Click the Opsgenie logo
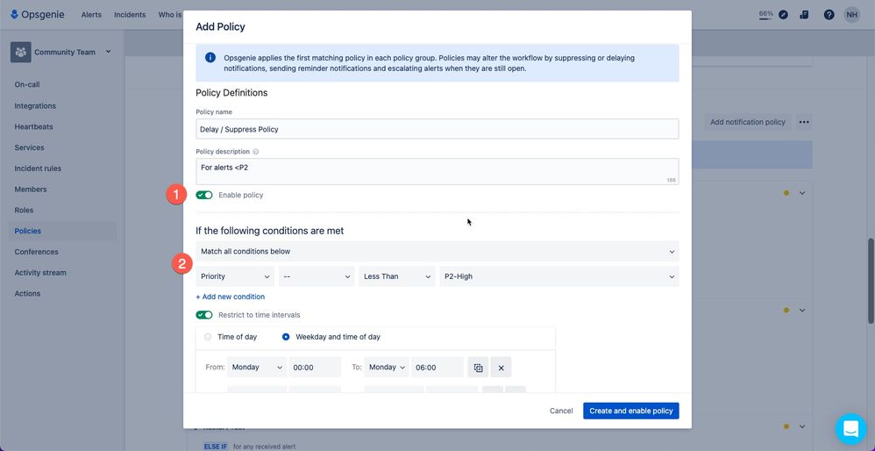Image resolution: width=875 pixels, height=451 pixels. [38, 15]
